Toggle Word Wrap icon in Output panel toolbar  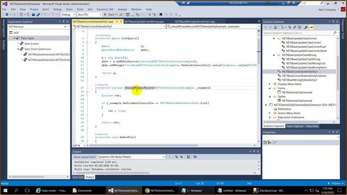[195, 157]
